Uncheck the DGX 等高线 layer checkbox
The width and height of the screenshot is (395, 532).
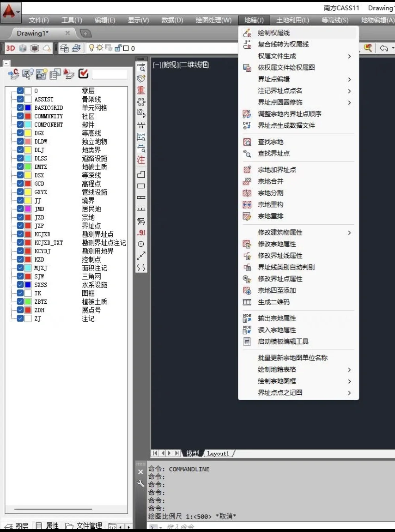click(x=20, y=133)
